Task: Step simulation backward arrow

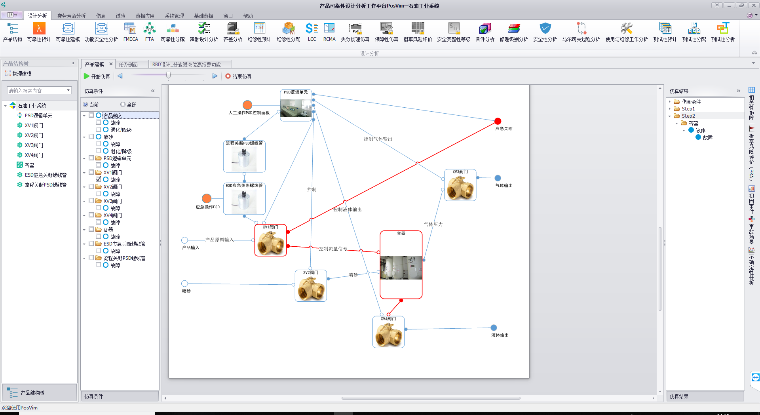Action: click(120, 76)
